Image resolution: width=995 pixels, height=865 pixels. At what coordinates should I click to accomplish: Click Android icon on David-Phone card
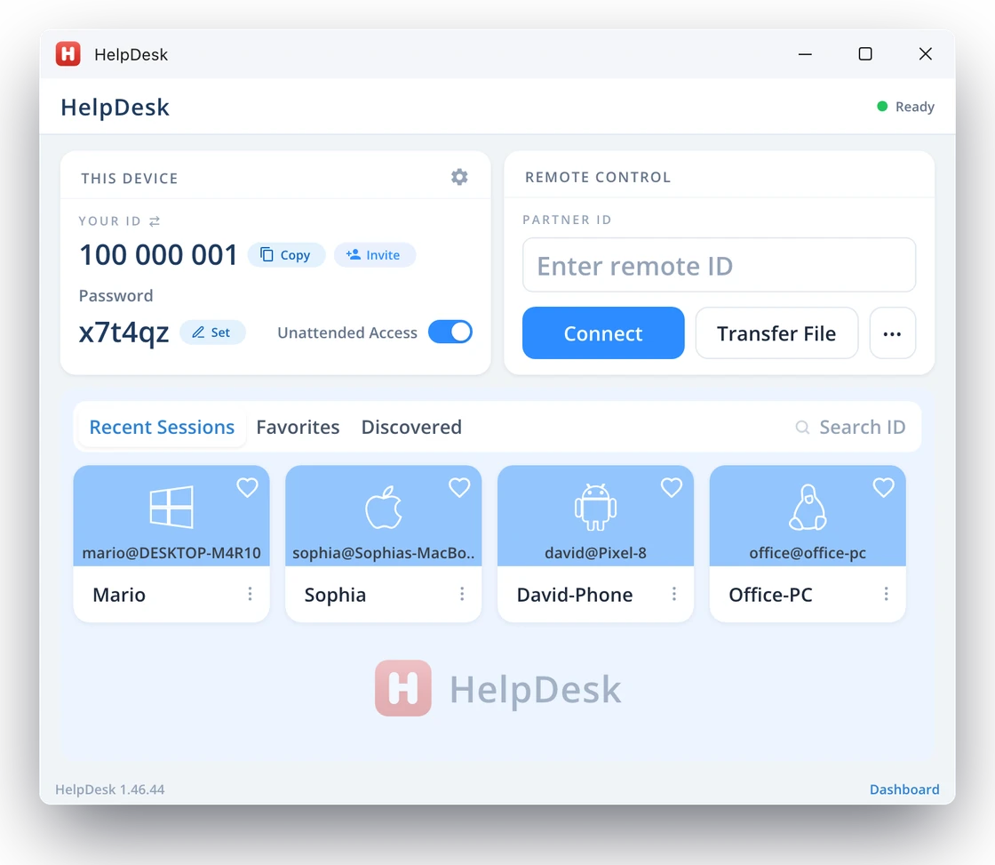click(595, 507)
